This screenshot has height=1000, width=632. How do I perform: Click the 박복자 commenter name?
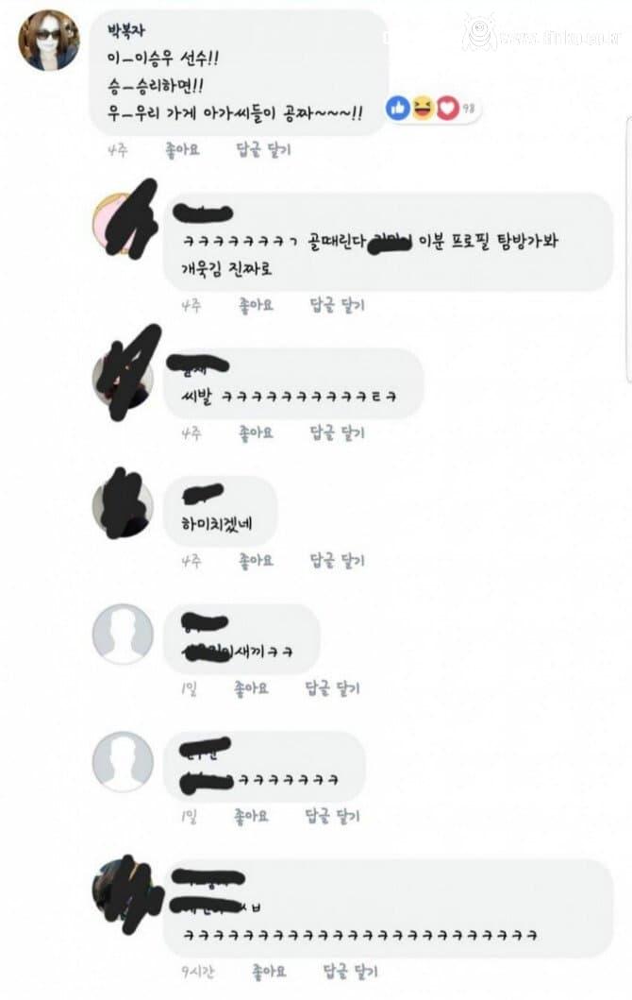(x=126, y=30)
